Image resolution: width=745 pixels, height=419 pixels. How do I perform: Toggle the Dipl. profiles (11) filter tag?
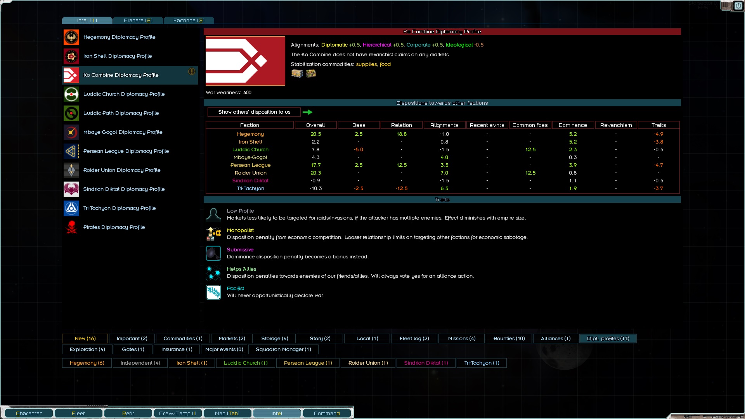pos(608,339)
